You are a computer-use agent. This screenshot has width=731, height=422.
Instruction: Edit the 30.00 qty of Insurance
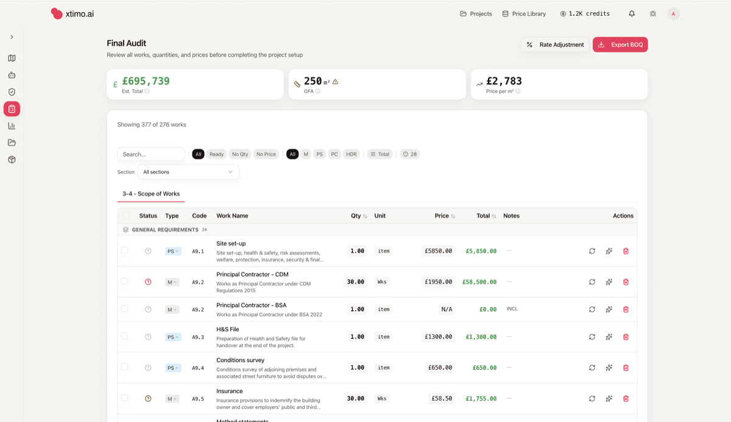tap(356, 399)
